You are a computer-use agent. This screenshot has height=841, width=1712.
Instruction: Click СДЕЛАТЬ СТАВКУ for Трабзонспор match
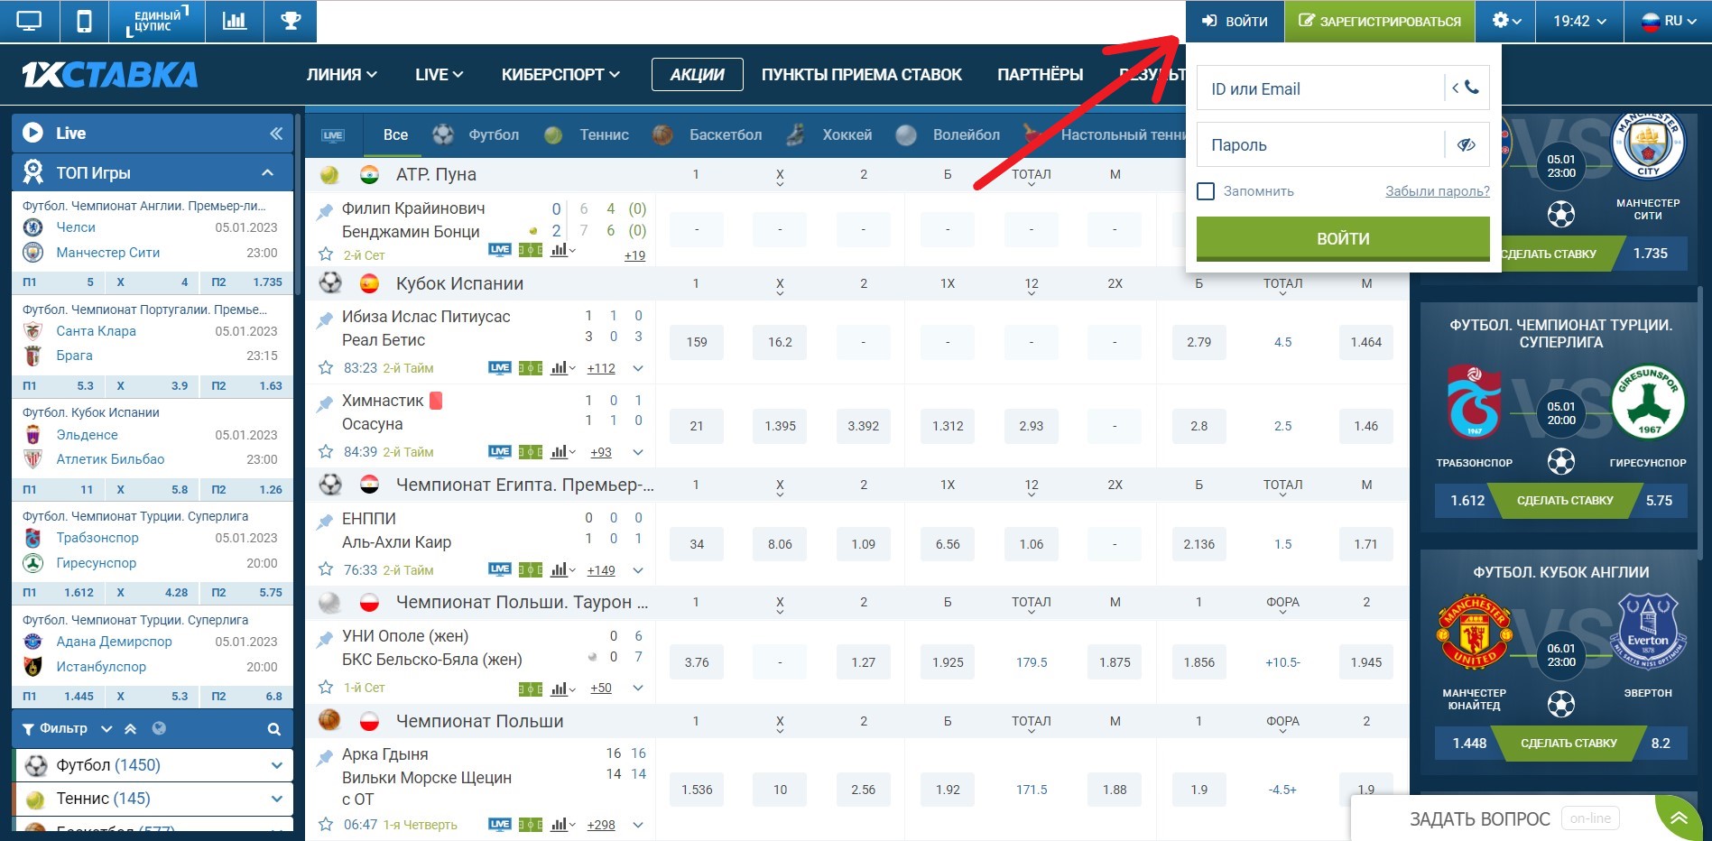[x=1565, y=500]
